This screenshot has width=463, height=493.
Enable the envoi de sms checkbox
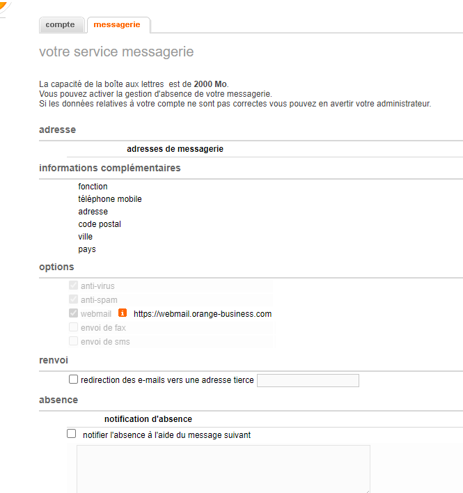tap(74, 341)
